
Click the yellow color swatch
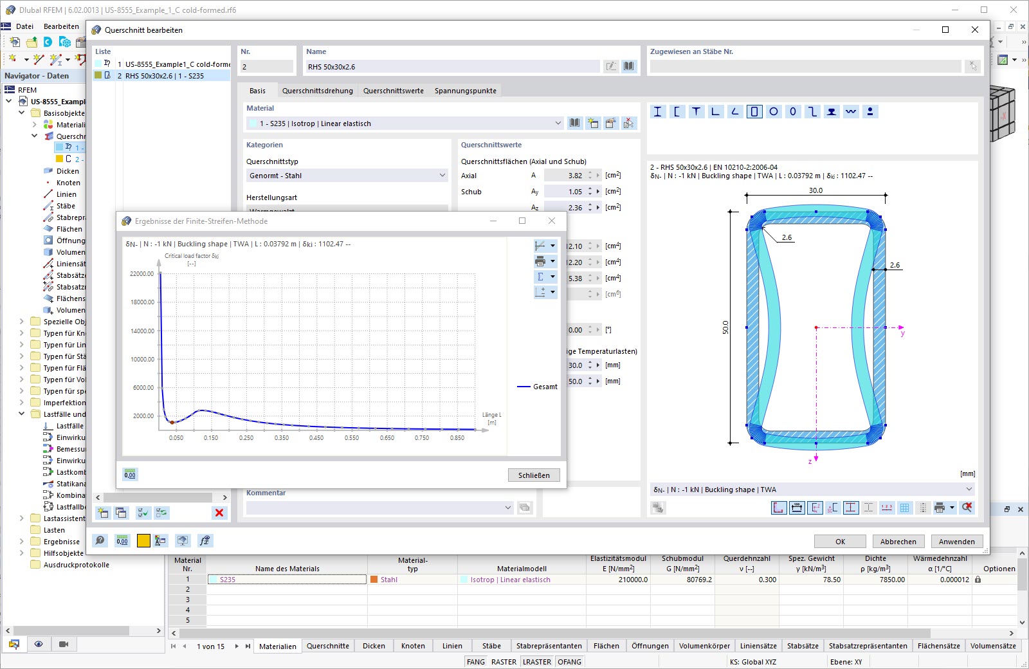143,541
